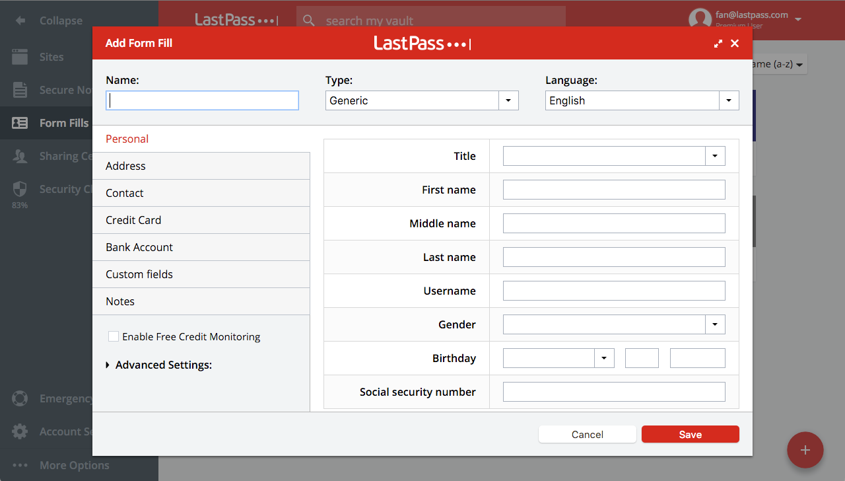Open the account menu dropdown arrow
This screenshot has height=481, width=845.
(798, 19)
